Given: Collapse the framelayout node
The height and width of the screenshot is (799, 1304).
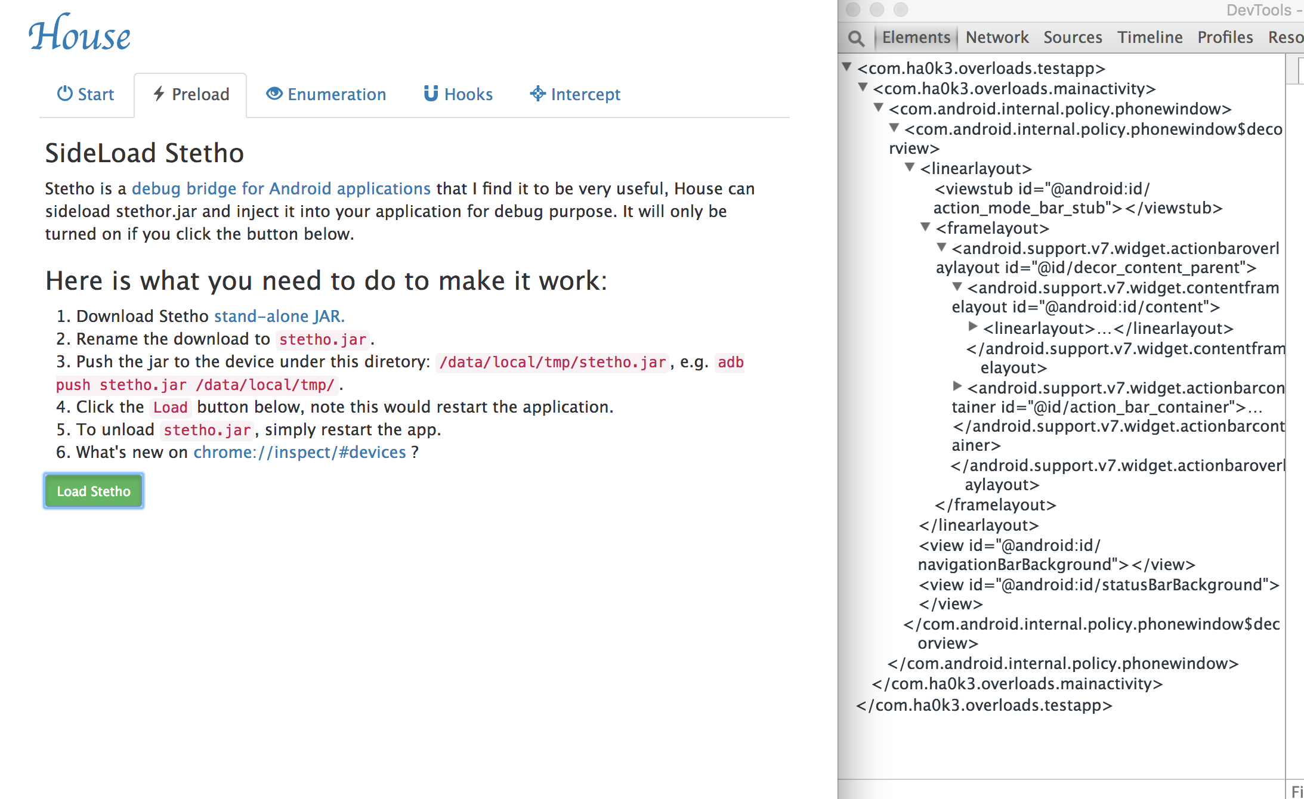Looking at the screenshot, I should pyautogui.click(x=925, y=227).
